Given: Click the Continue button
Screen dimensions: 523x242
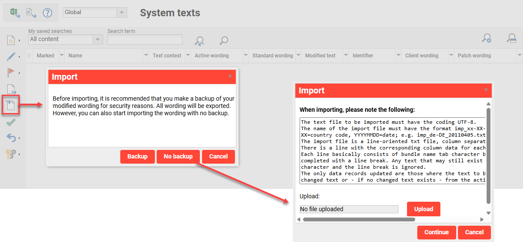Looking at the screenshot, I should click(x=437, y=232).
